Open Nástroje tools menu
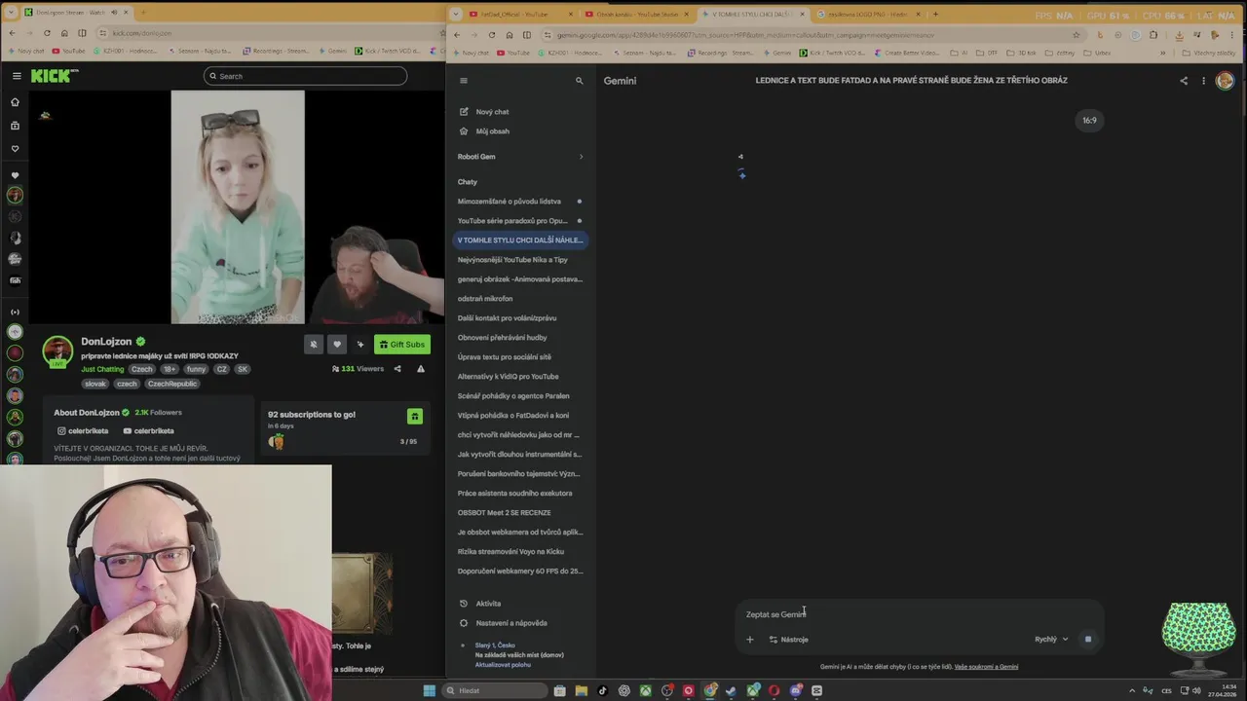 click(789, 640)
